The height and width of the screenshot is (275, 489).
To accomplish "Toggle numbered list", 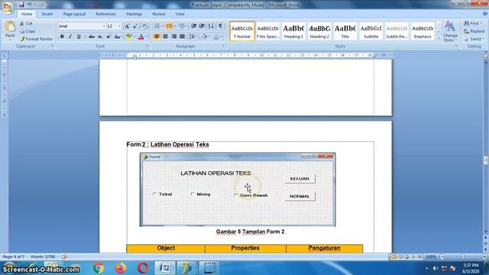I will point(170,26).
